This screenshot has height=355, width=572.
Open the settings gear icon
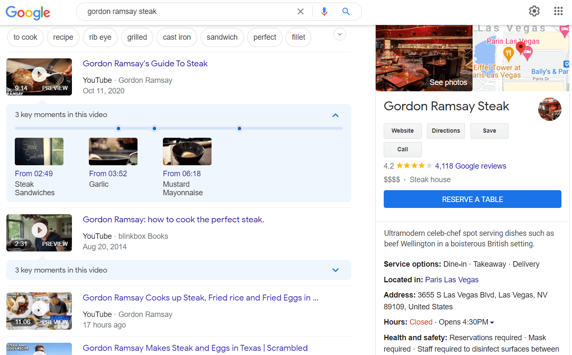534,11
